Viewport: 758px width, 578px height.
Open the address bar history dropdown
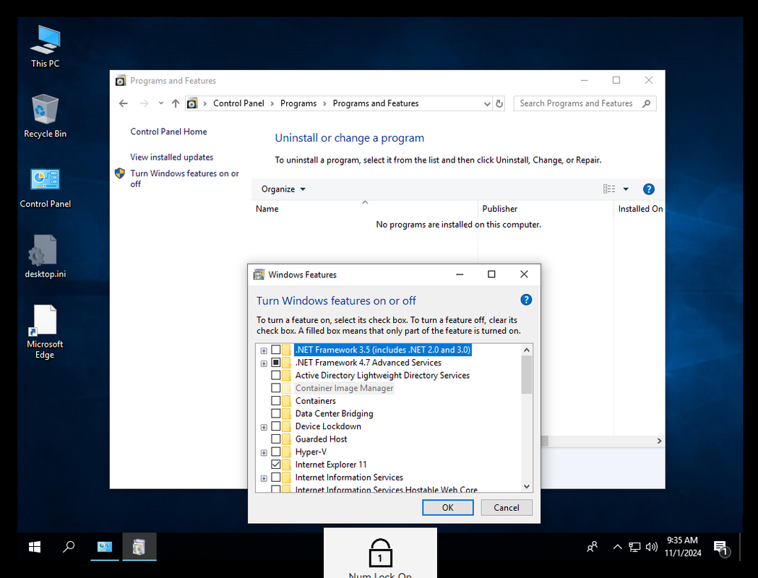[x=487, y=103]
